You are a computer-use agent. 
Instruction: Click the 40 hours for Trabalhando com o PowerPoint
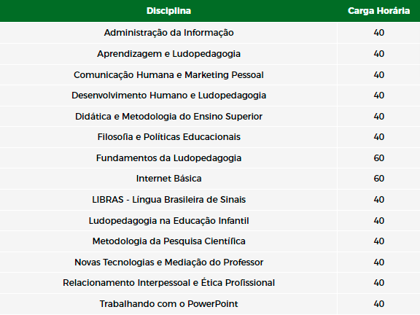(x=379, y=304)
